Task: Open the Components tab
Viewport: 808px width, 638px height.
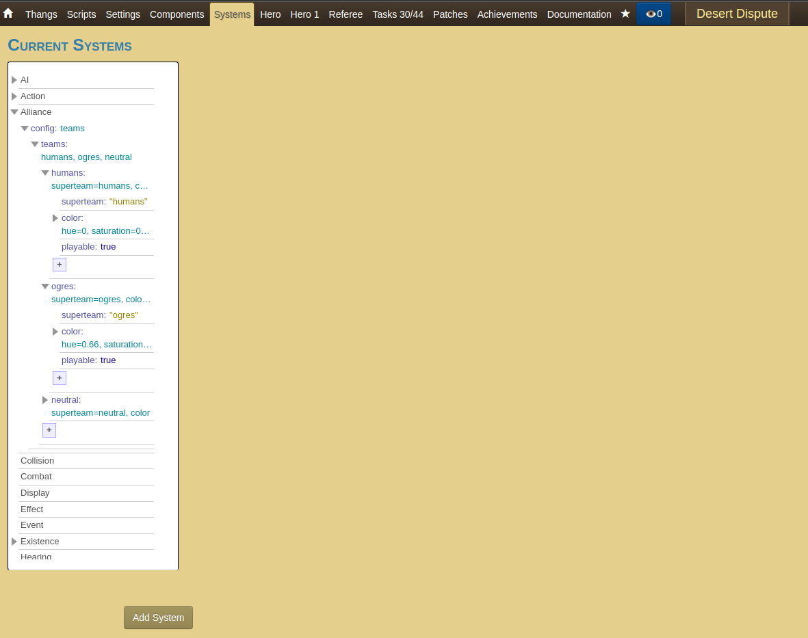Action: [x=177, y=14]
